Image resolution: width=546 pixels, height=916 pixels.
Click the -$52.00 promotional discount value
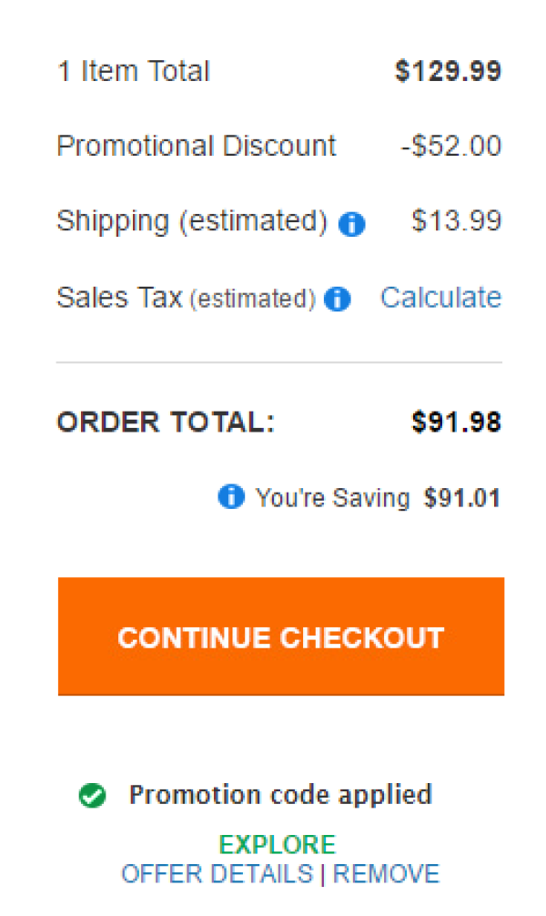pos(450,146)
